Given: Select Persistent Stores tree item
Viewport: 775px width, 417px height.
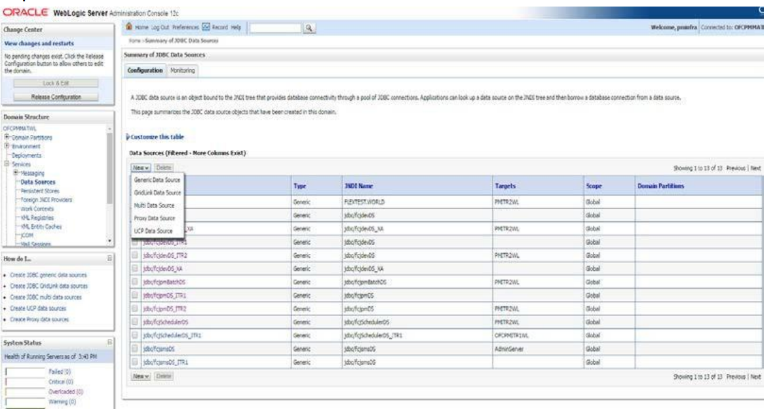Looking at the screenshot, I should click(40, 190).
